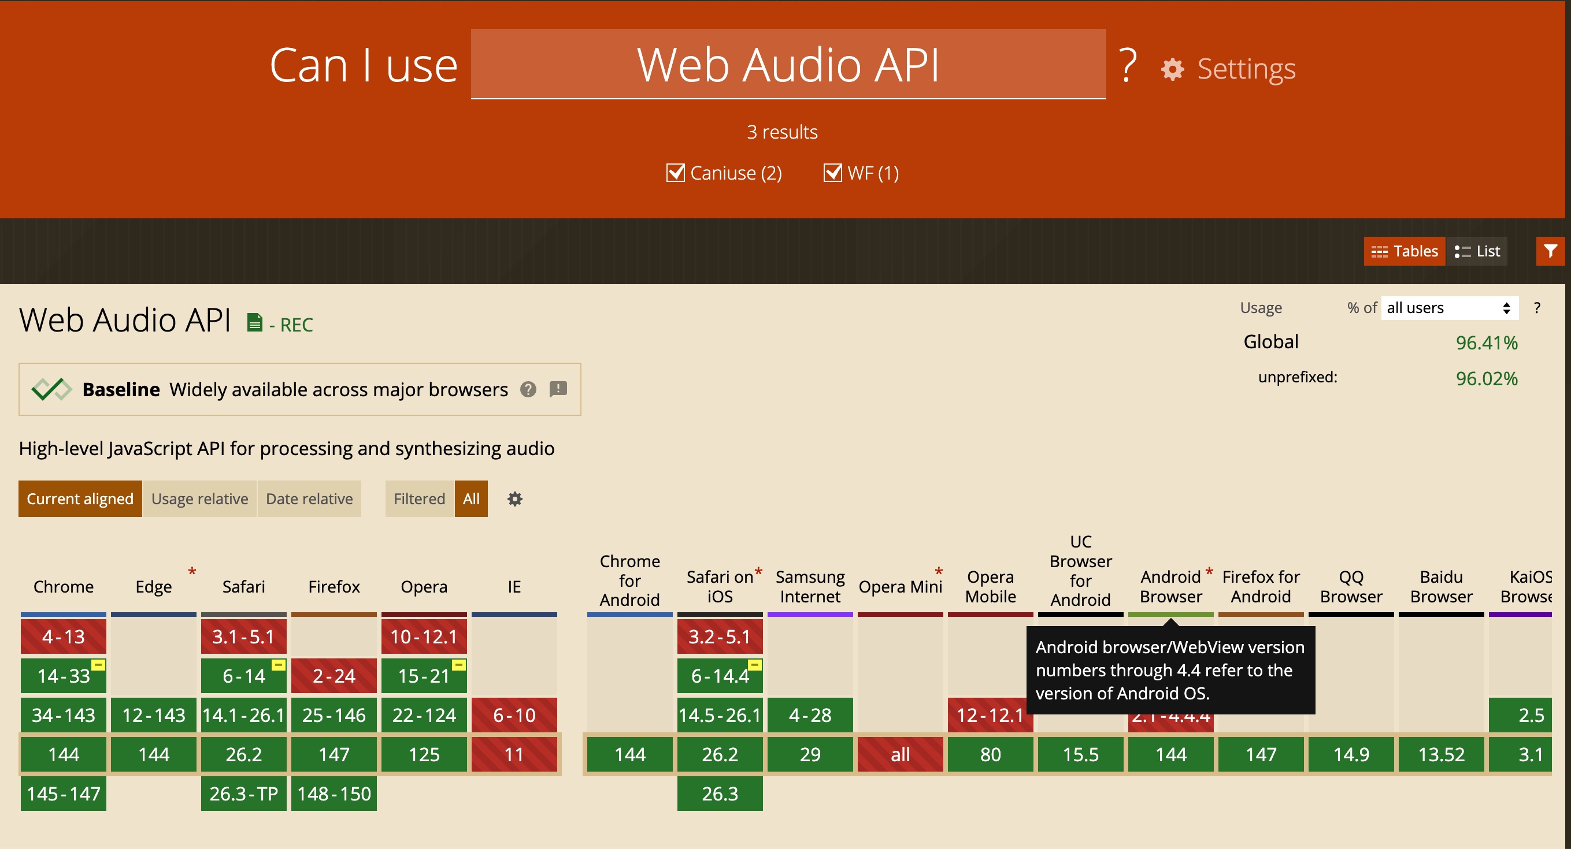The height and width of the screenshot is (849, 1571).
Task: Toggle the Filtered browsers option
Action: coord(419,499)
